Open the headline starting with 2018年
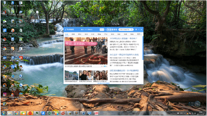 [124, 39]
